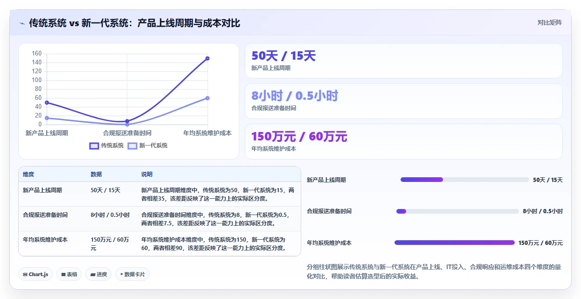Select the 50天 / 15天 data card

404,61
